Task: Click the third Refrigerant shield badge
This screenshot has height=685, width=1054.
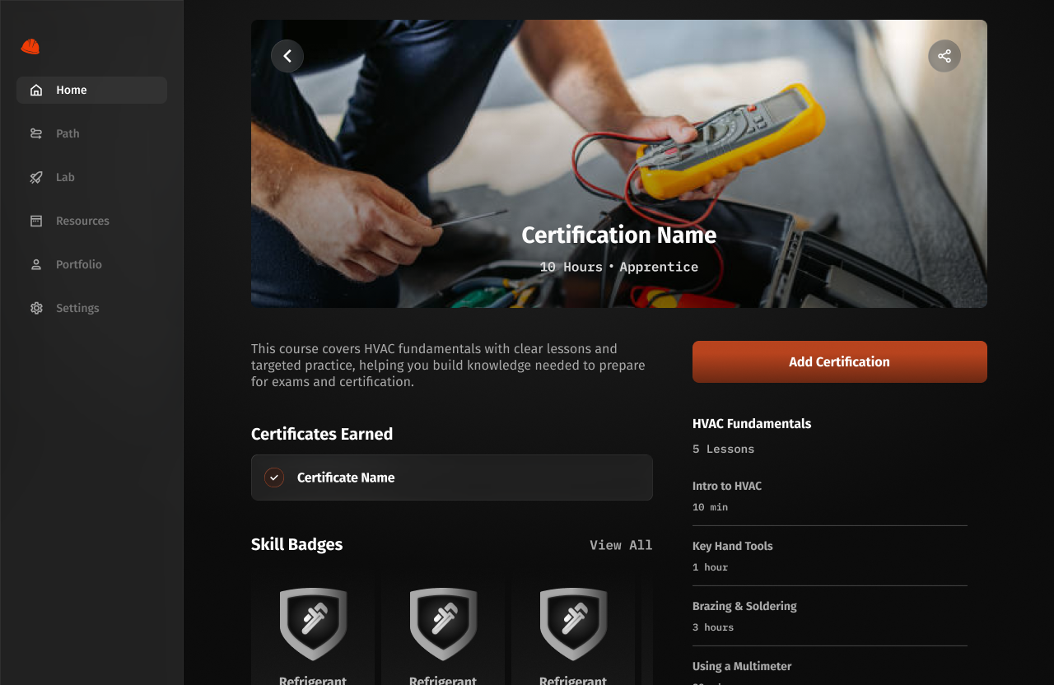Action: 573,624
